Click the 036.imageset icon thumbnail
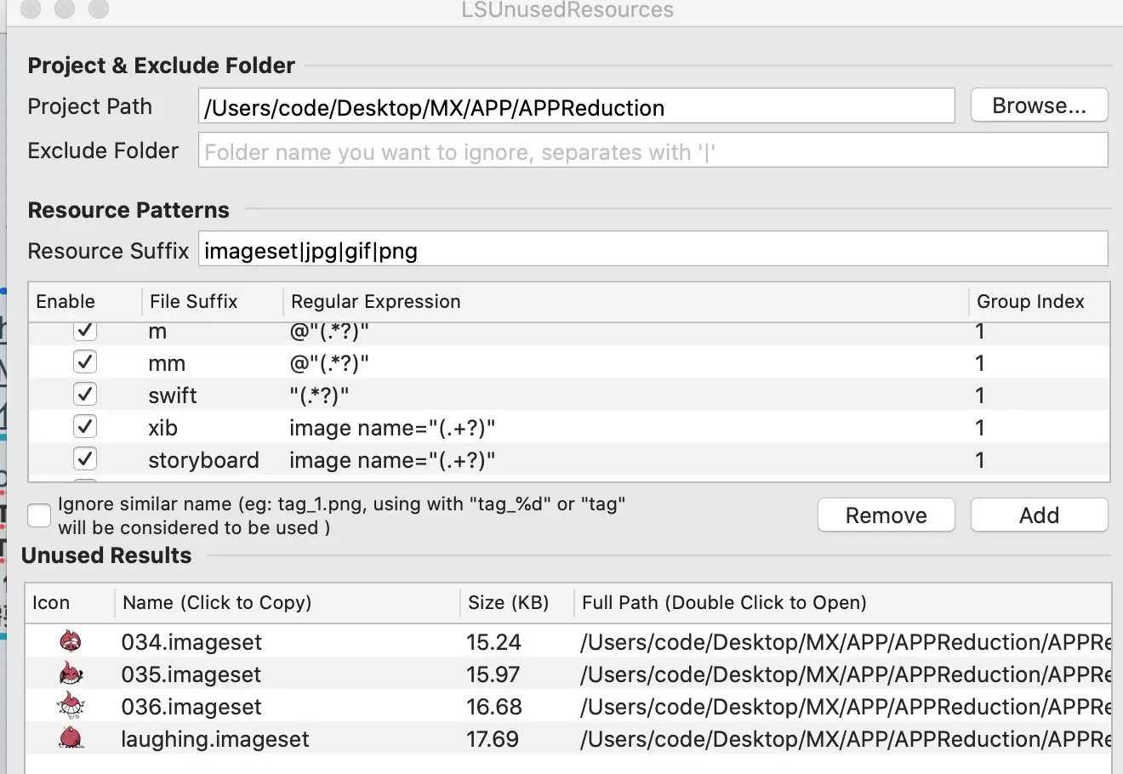1123x774 pixels. coord(71,706)
